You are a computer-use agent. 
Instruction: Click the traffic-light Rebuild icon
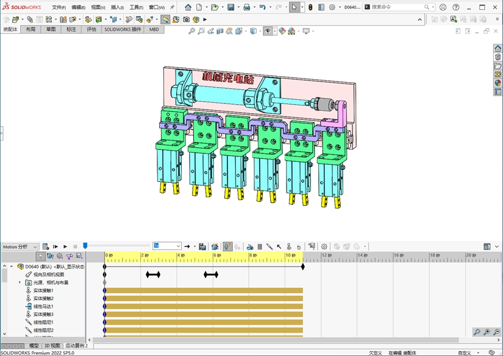click(x=310, y=7)
